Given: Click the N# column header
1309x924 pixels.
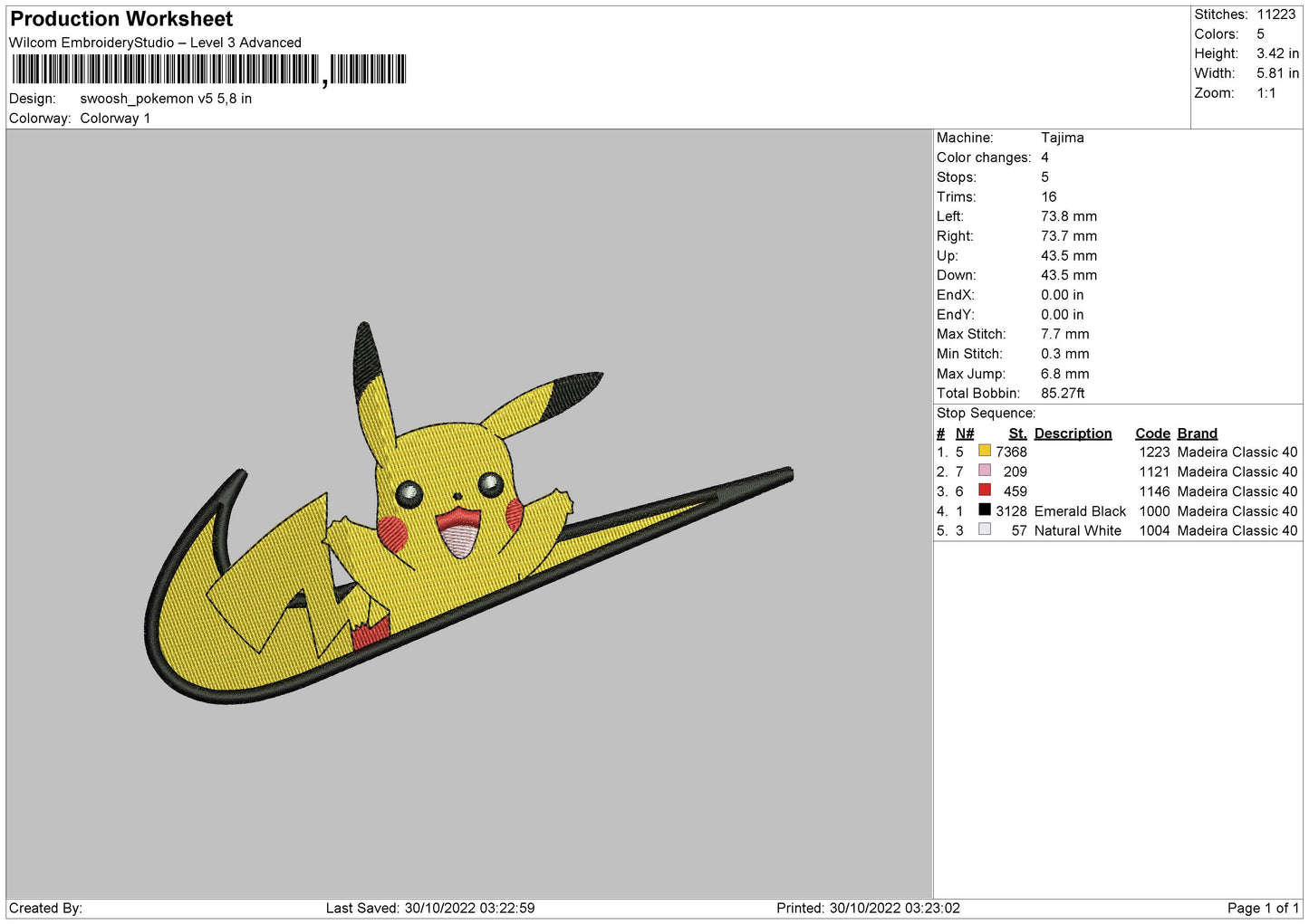Looking at the screenshot, I should (x=964, y=433).
